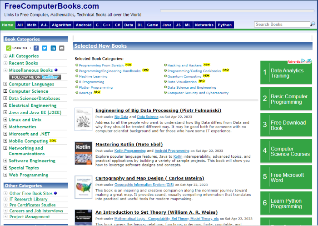Expand Computer Languages category
The height and width of the screenshot is (226, 318).
pos(5,84)
